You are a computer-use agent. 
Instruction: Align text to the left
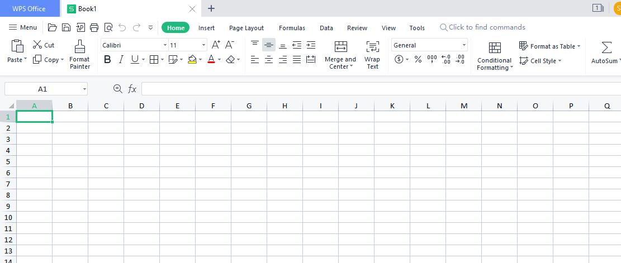[255, 60]
